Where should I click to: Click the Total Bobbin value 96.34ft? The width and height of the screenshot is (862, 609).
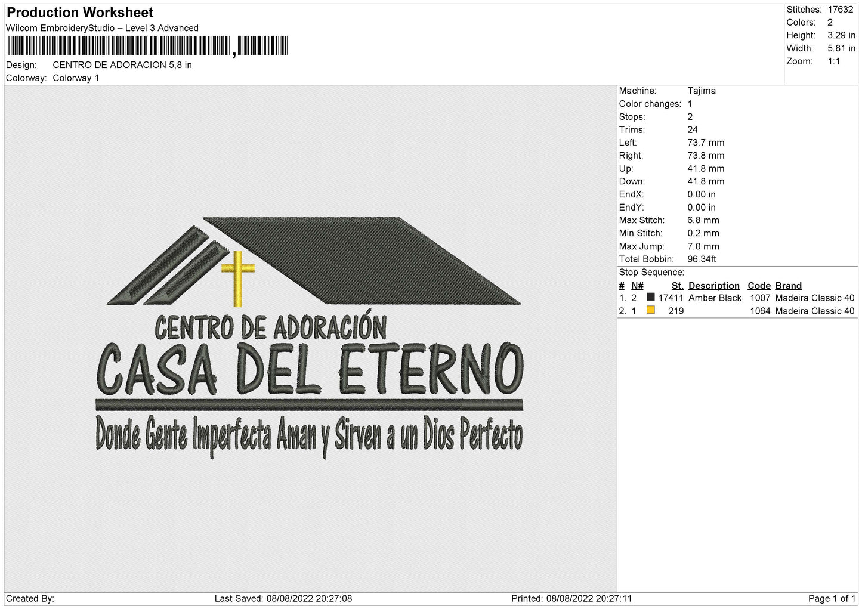(702, 259)
